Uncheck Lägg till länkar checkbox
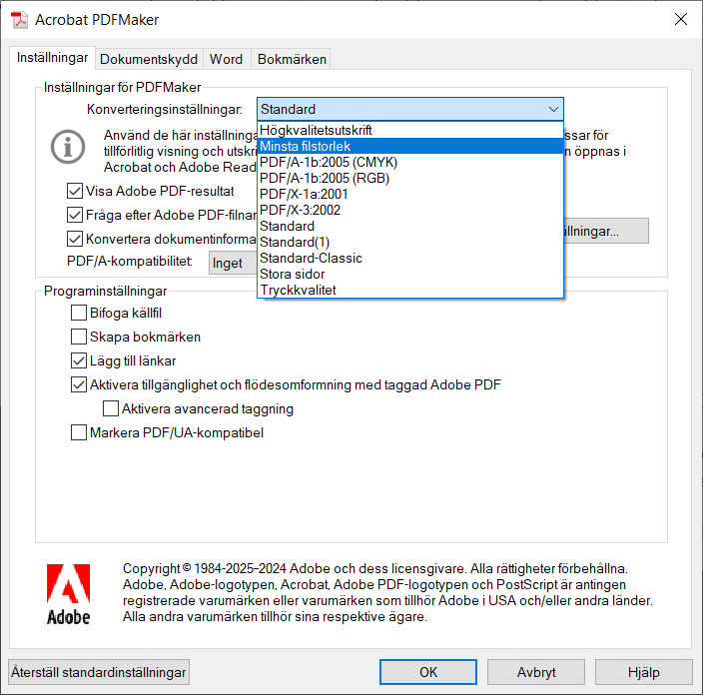Image resolution: width=703 pixels, height=695 pixels. coord(79,360)
